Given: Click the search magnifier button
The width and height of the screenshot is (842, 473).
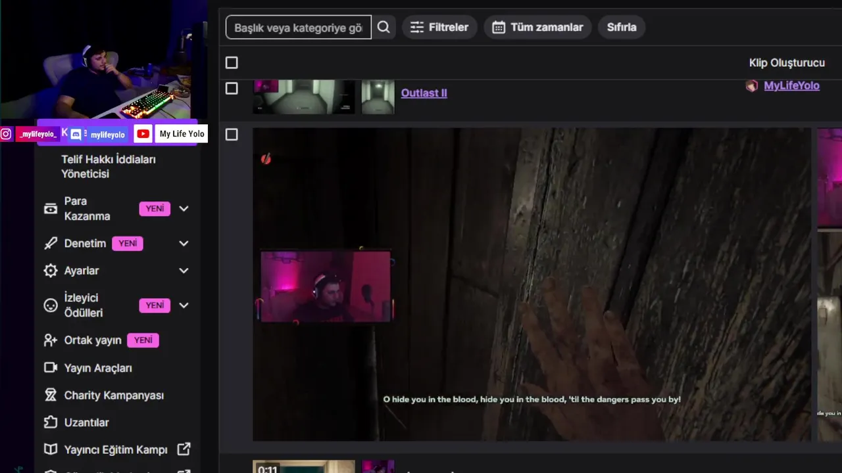Looking at the screenshot, I should click(x=384, y=27).
